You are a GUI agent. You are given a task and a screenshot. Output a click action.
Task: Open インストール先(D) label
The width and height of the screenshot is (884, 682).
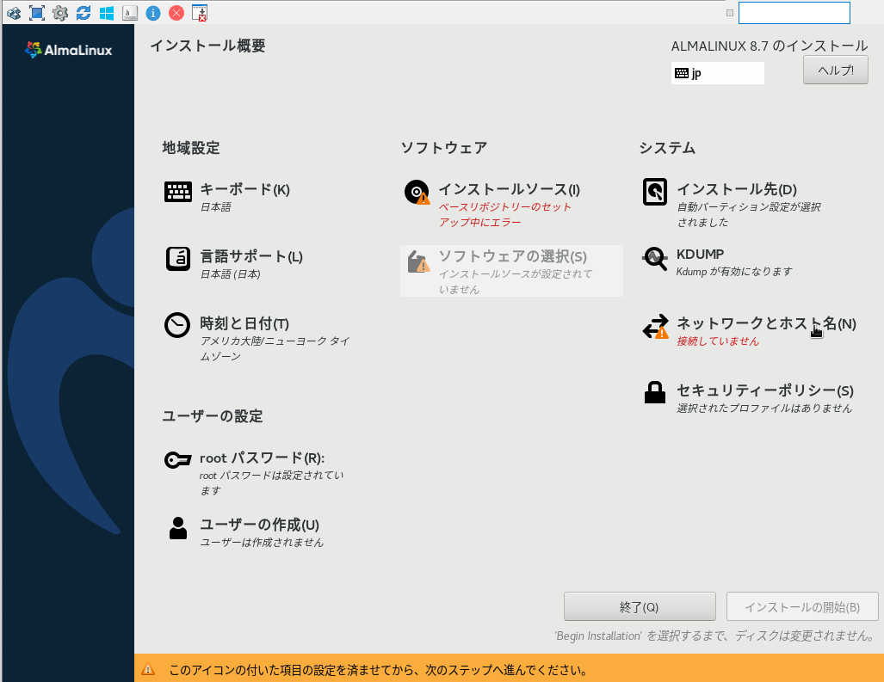coord(736,189)
